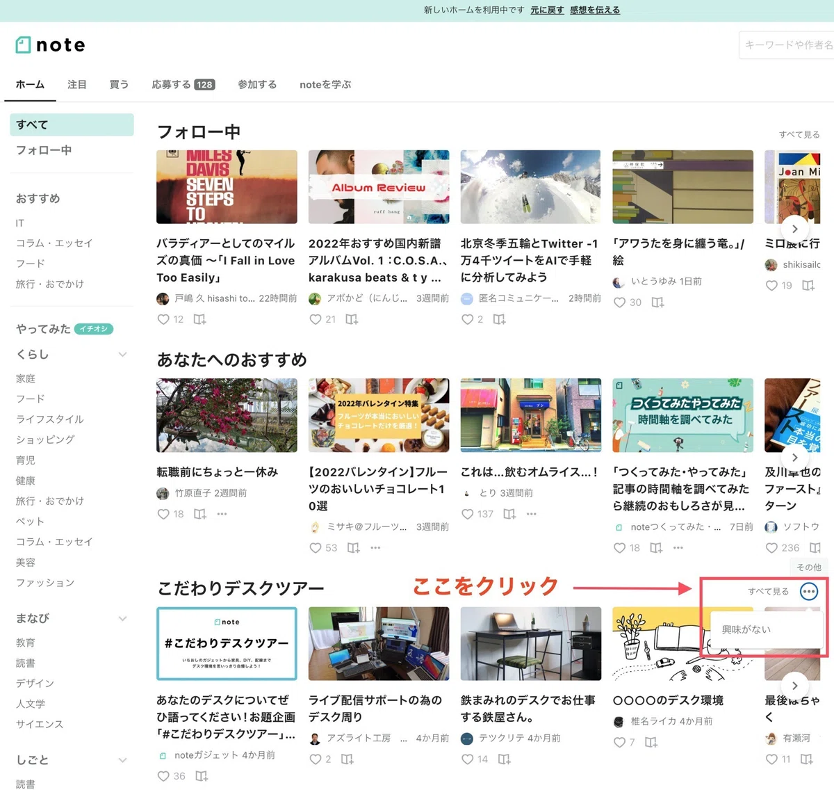This screenshot has height=790, width=834.
Task: Open the Album Review thumbnail
Action: (x=379, y=187)
